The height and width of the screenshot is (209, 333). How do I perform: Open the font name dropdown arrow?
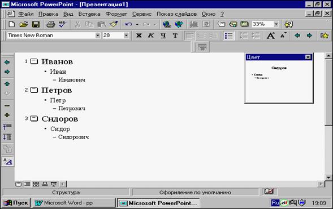point(97,35)
